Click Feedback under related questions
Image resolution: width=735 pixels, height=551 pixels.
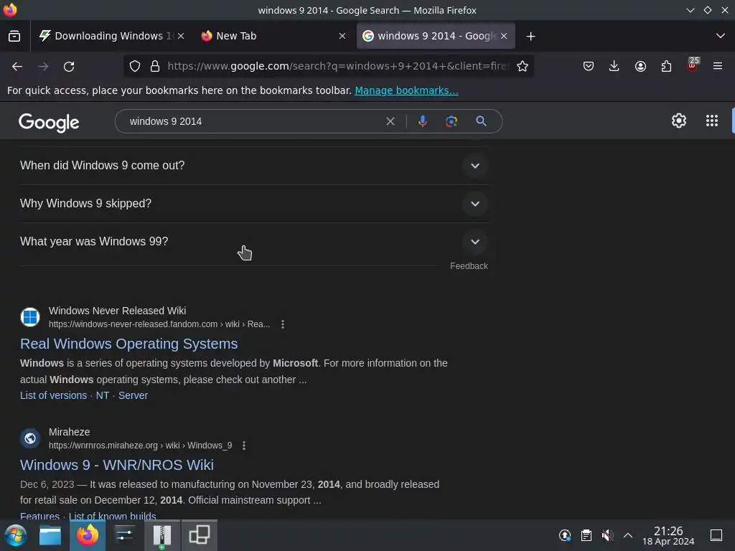pyautogui.click(x=469, y=266)
